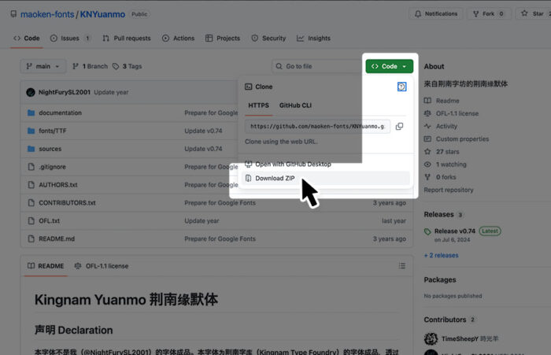
Task: Click the sources folder icon
Action: tap(31, 149)
